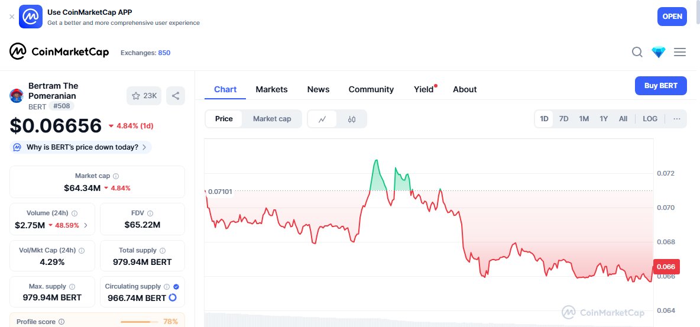Image resolution: width=700 pixels, height=327 pixels.
Task: Show info for Volume (24h)
Action: click(x=74, y=213)
